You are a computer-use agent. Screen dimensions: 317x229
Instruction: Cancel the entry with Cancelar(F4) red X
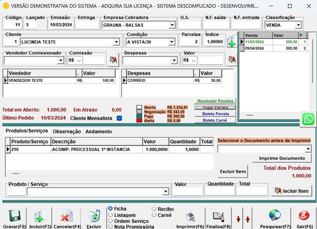coord(65,216)
